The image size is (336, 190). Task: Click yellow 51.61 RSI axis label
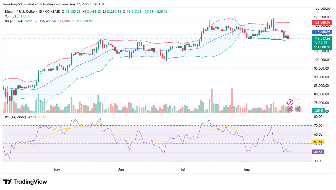(318, 142)
